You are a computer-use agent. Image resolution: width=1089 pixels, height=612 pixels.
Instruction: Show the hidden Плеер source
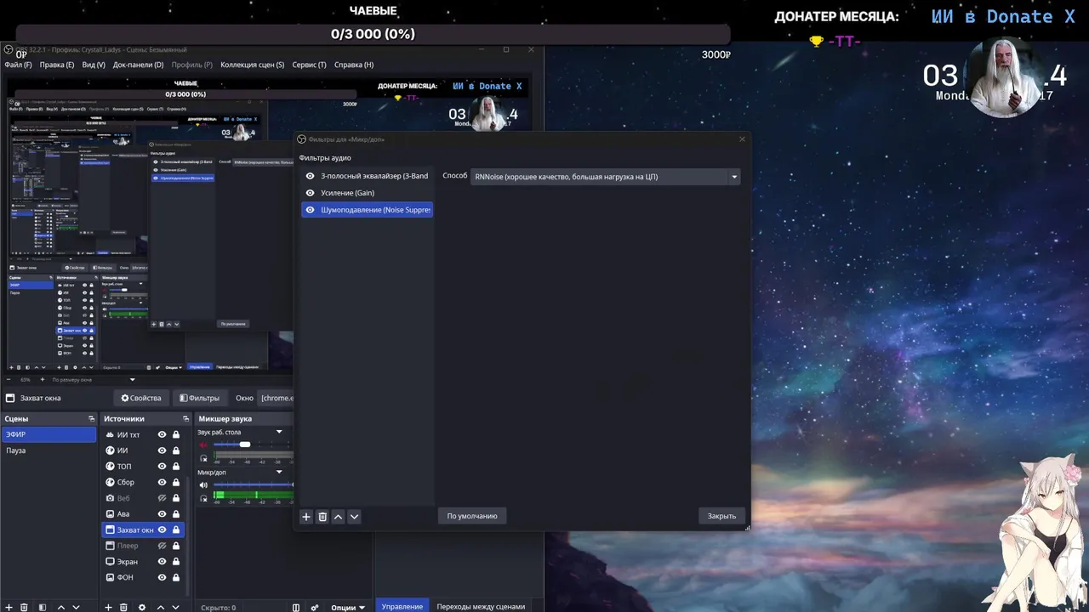[x=162, y=546]
